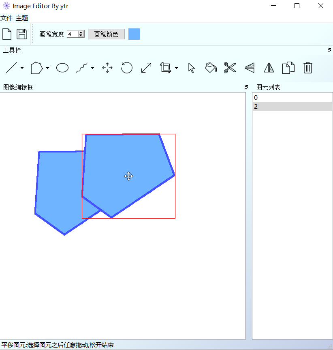
Task: Expand the curve tool dropdown arrow
Action: click(92, 68)
